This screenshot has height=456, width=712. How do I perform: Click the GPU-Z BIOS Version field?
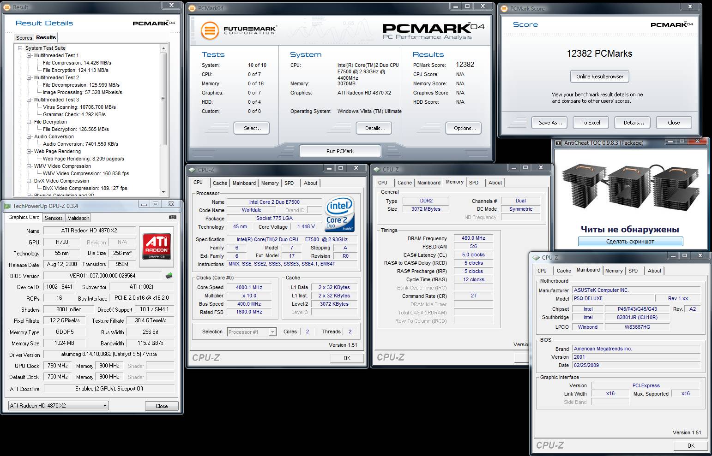103,276
